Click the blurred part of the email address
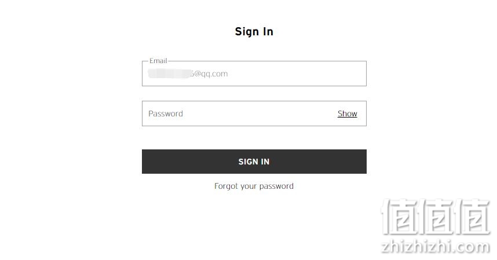 point(170,74)
